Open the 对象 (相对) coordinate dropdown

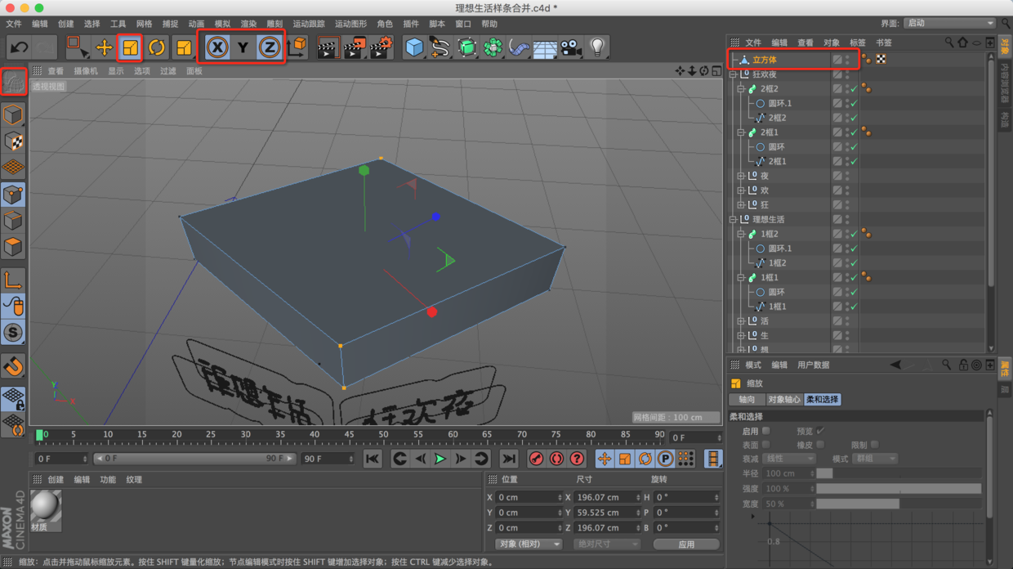[x=529, y=544]
